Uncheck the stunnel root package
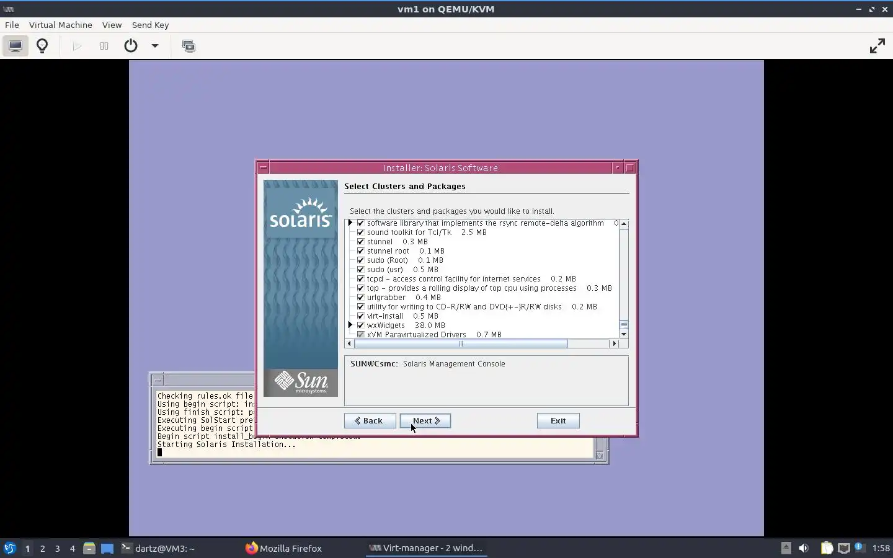This screenshot has height=558, width=893. 361,251
